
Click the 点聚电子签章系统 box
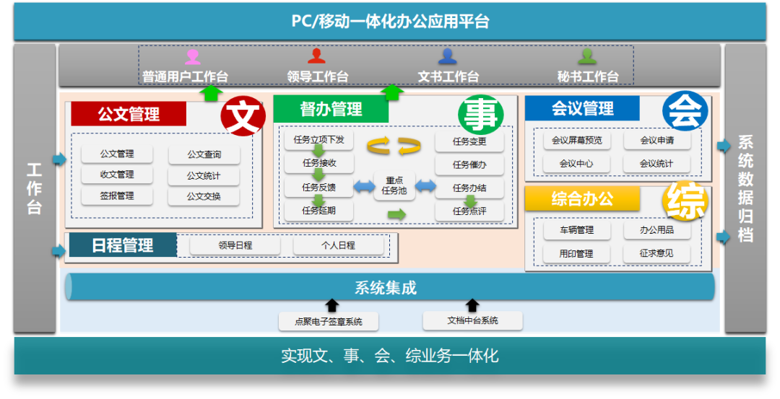(x=329, y=322)
